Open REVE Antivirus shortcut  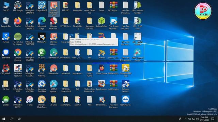(x=42, y=70)
